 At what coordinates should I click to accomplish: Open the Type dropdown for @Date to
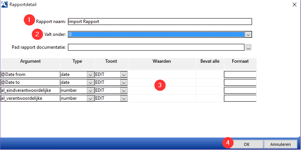[90, 82]
